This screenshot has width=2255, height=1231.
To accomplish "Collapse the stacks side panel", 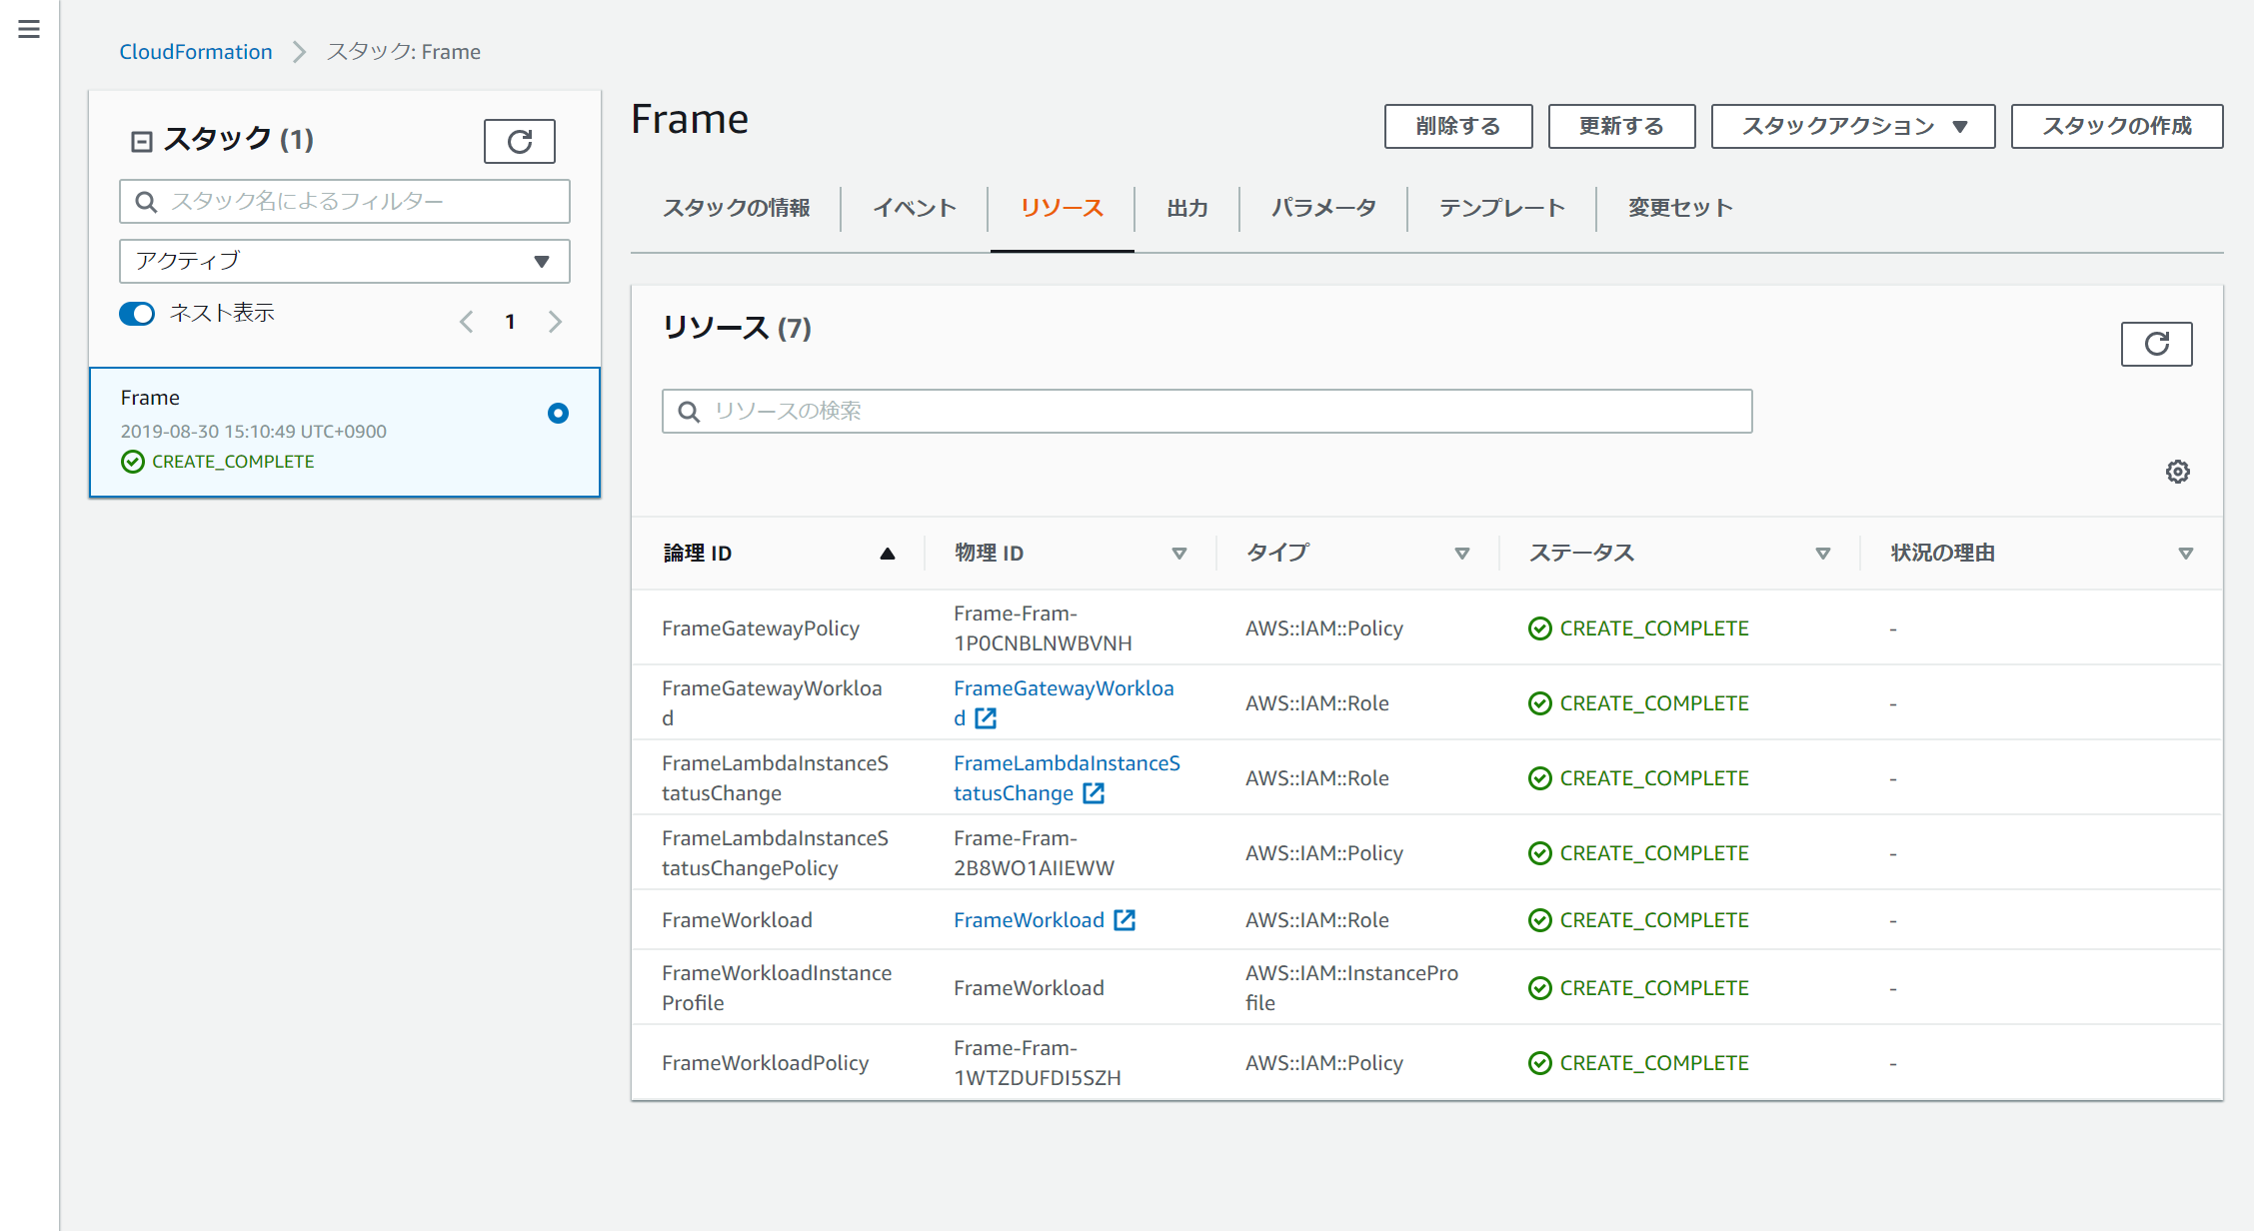I will [x=142, y=141].
